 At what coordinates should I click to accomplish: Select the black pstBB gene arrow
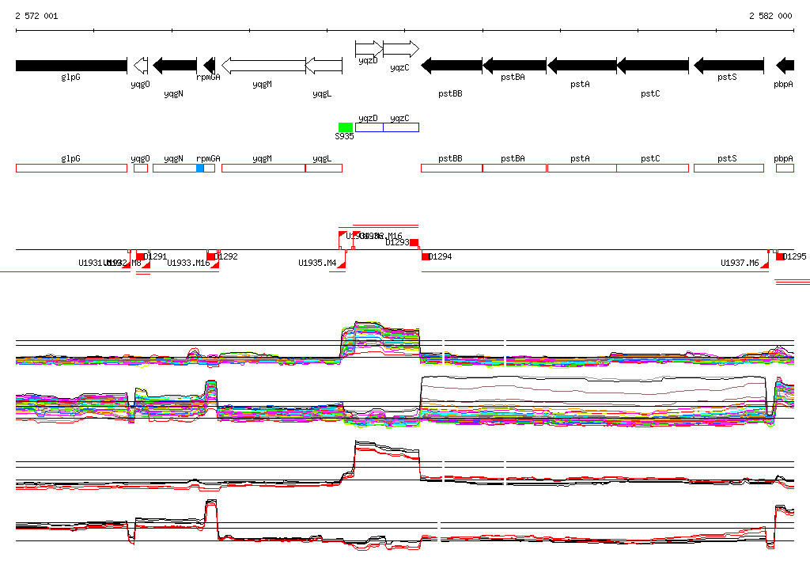[452, 66]
